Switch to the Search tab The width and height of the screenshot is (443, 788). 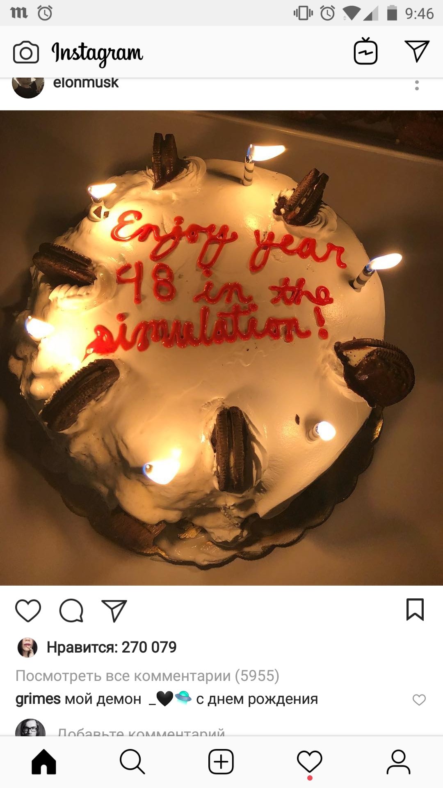pyautogui.click(x=132, y=762)
